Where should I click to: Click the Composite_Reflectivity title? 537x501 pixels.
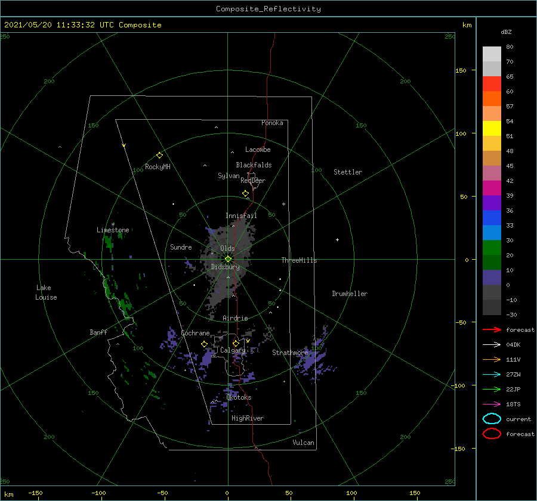[268, 9]
